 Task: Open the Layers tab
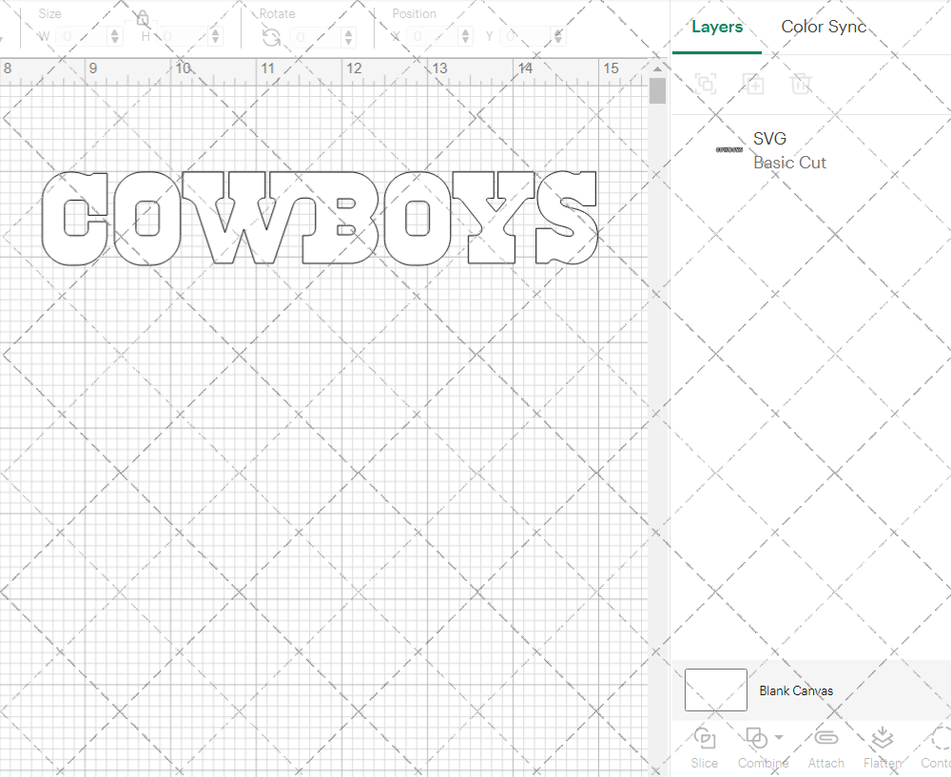coord(717,27)
